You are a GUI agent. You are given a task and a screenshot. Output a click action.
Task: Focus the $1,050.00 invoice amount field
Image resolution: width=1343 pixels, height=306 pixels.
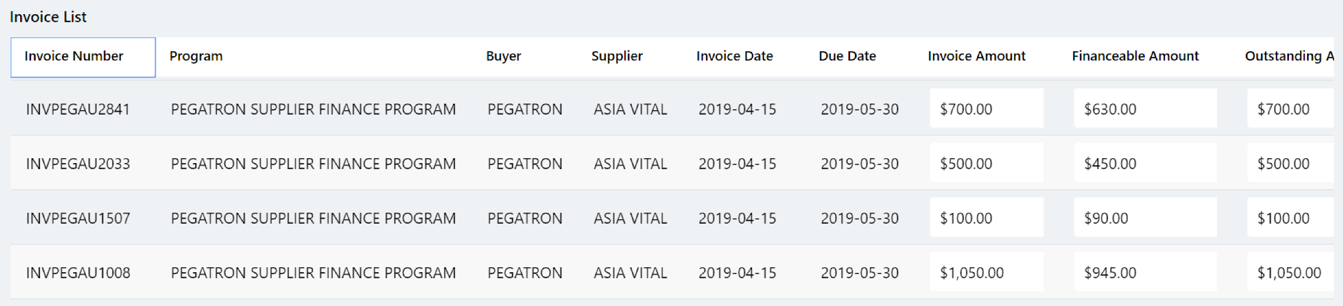(x=986, y=272)
